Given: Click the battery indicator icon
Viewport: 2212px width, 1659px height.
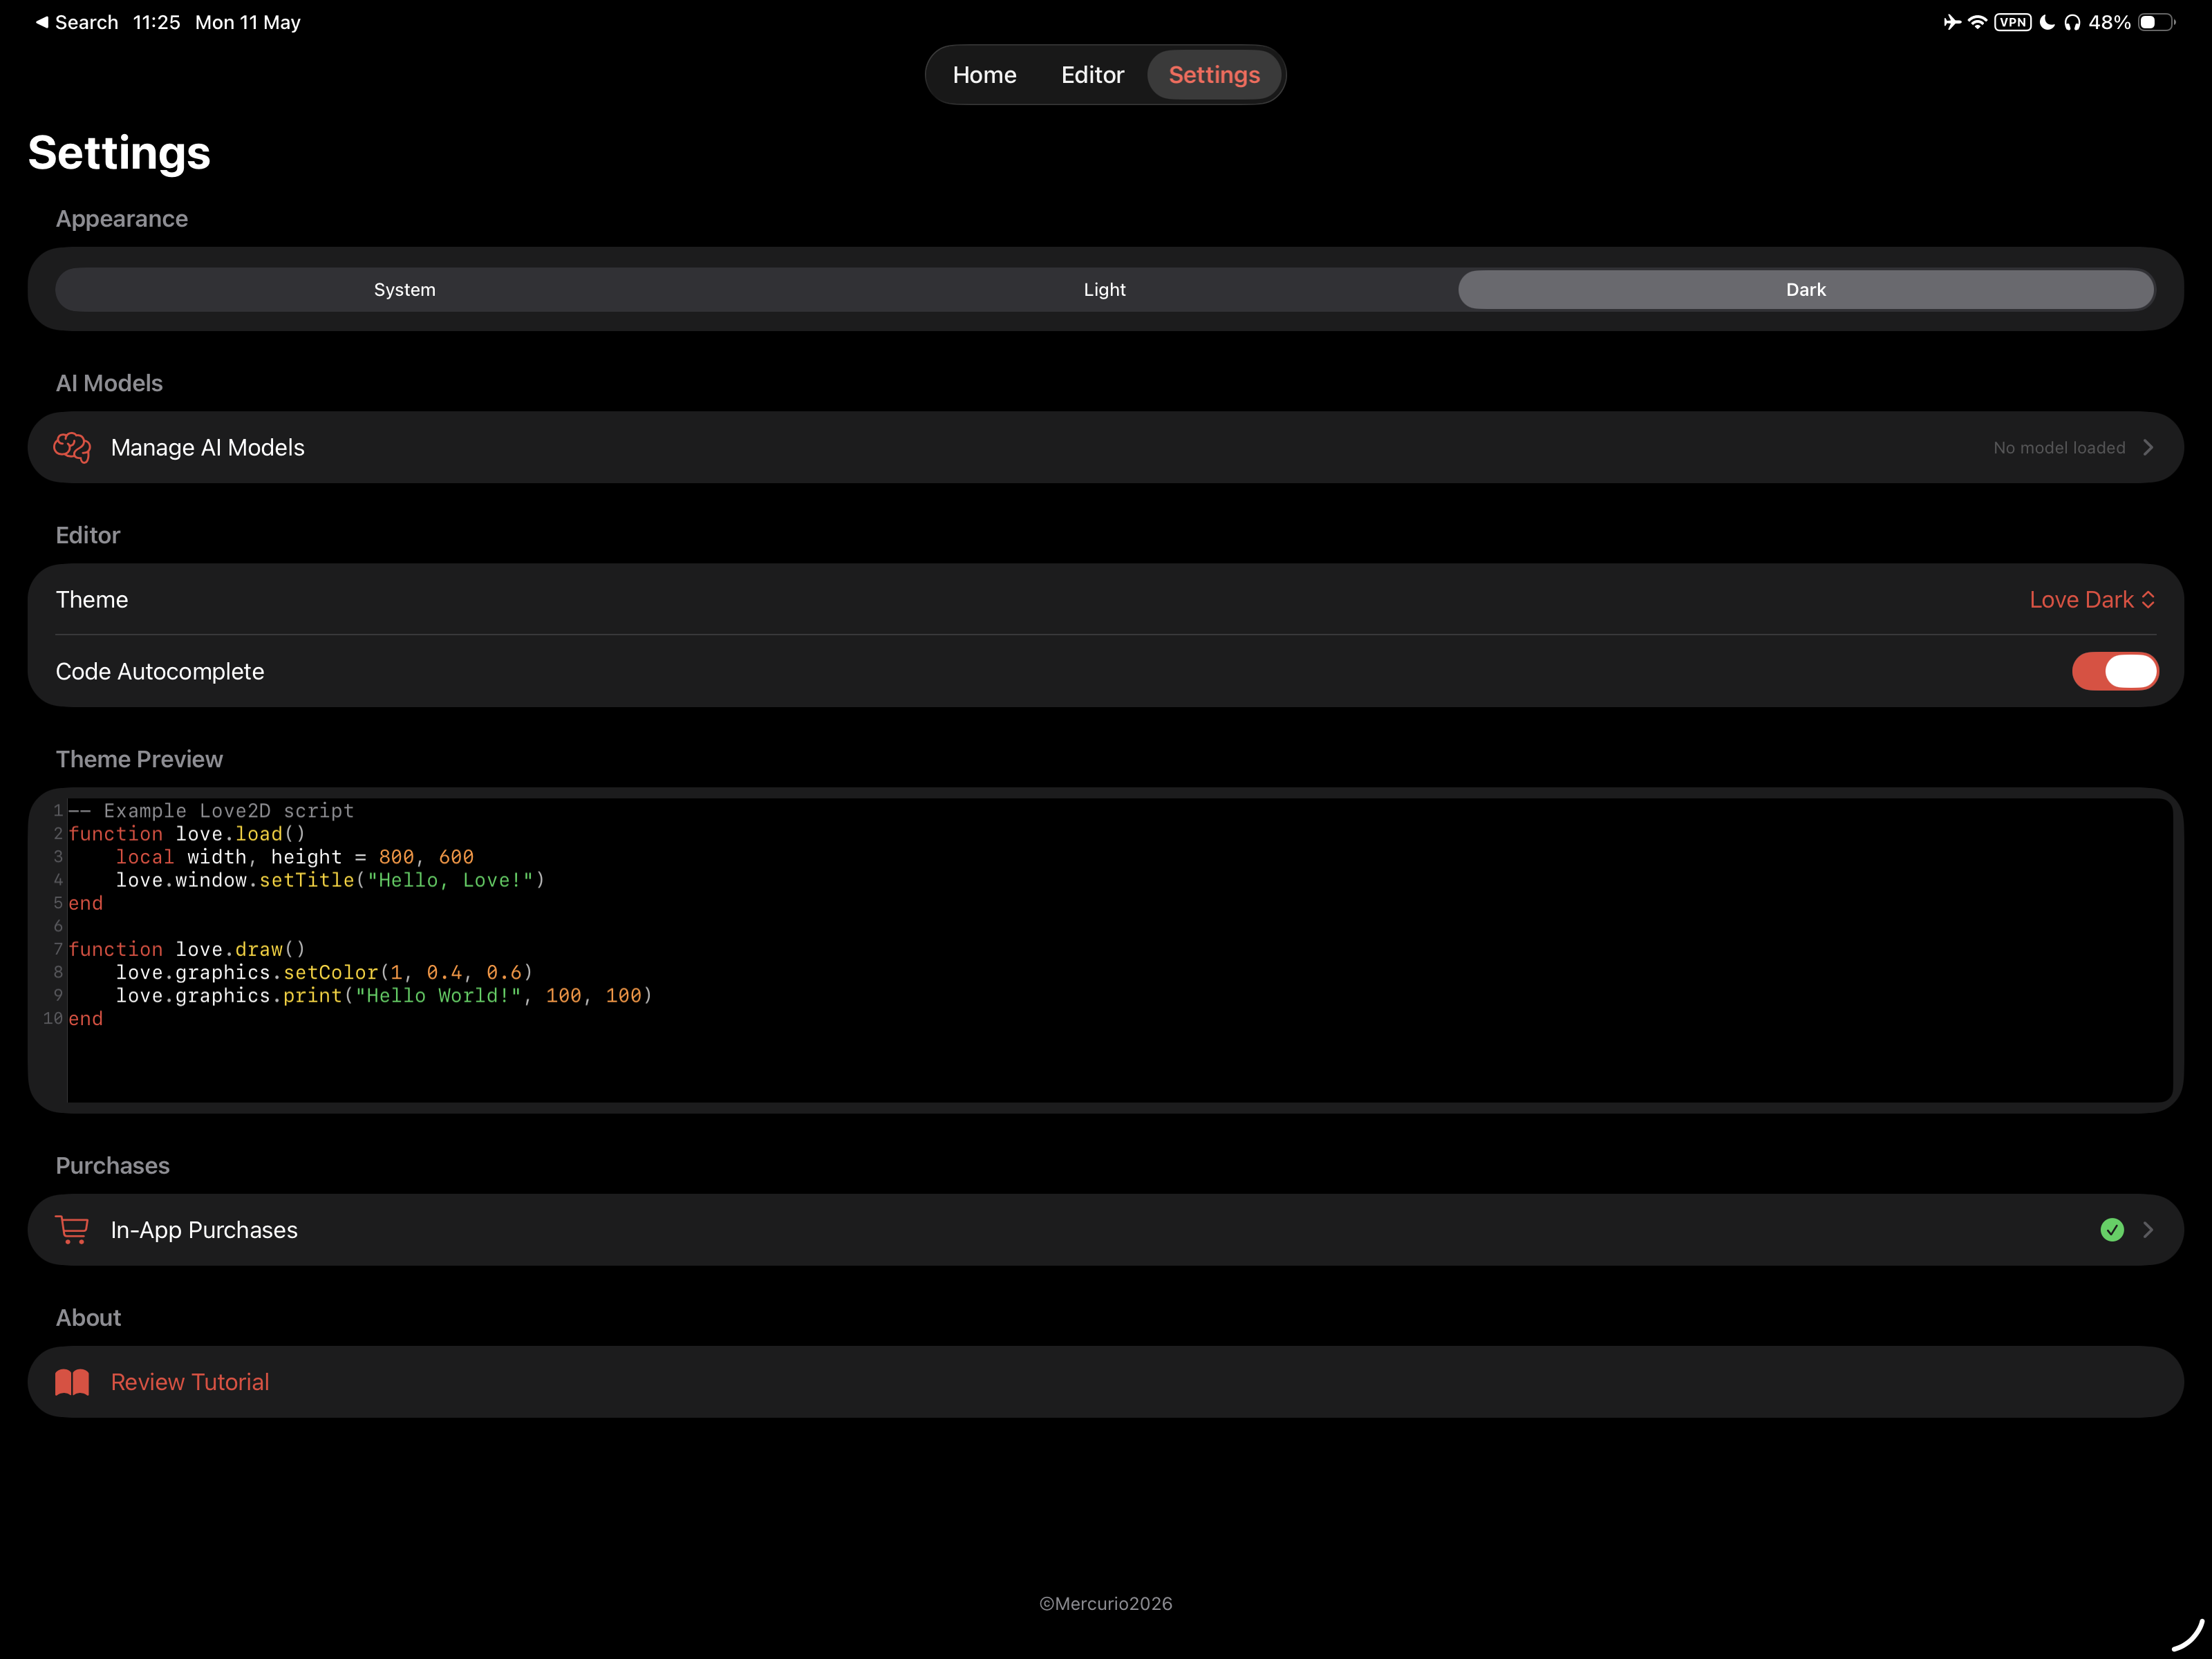Looking at the screenshot, I should [2156, 22].
